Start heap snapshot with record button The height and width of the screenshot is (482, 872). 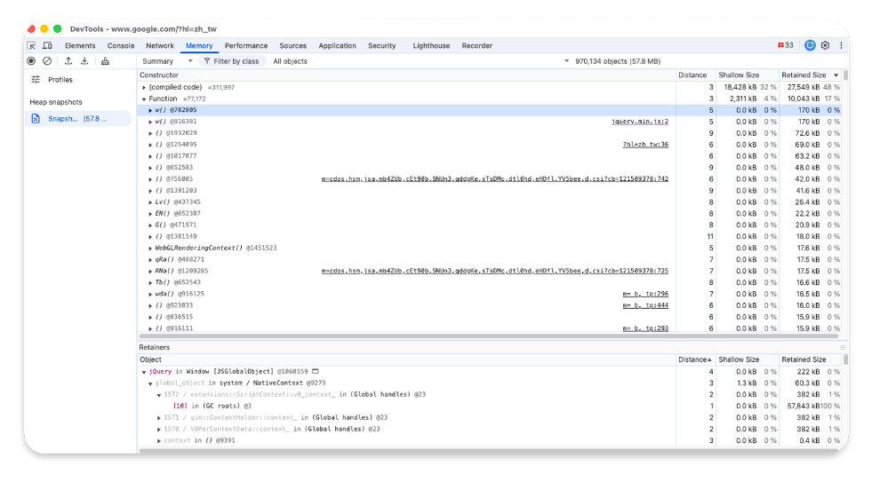pos(31,61)
